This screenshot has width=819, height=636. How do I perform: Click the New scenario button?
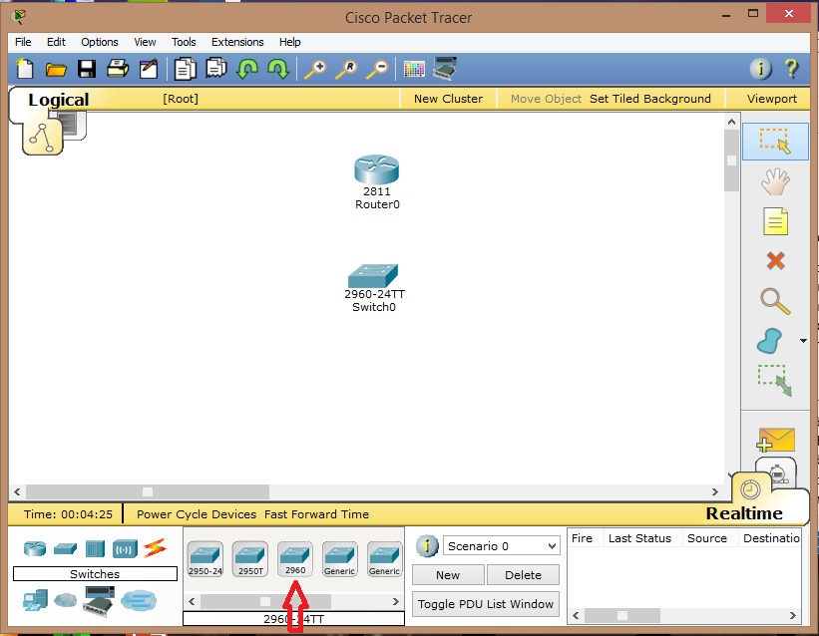point(448,575)
